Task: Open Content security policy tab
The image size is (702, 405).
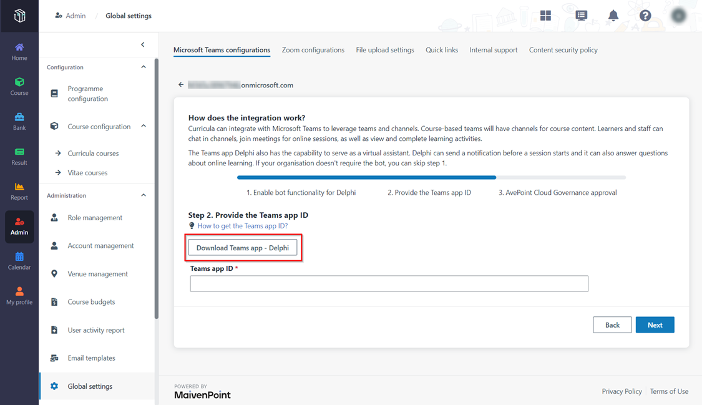Action: click(x=563, y=50)
